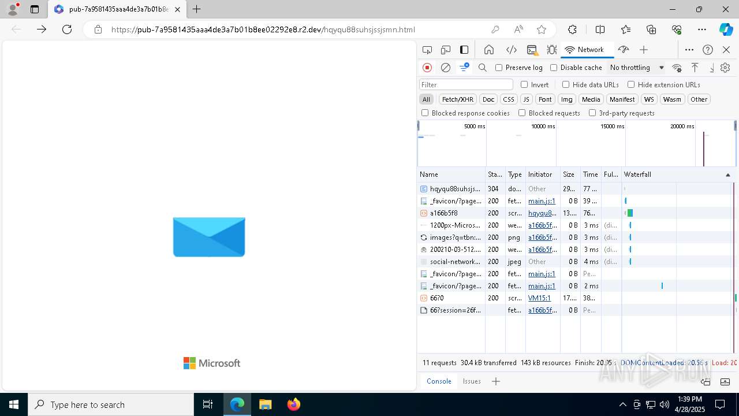Select the hqyqu88suhsjs request row

coord(576,189)
